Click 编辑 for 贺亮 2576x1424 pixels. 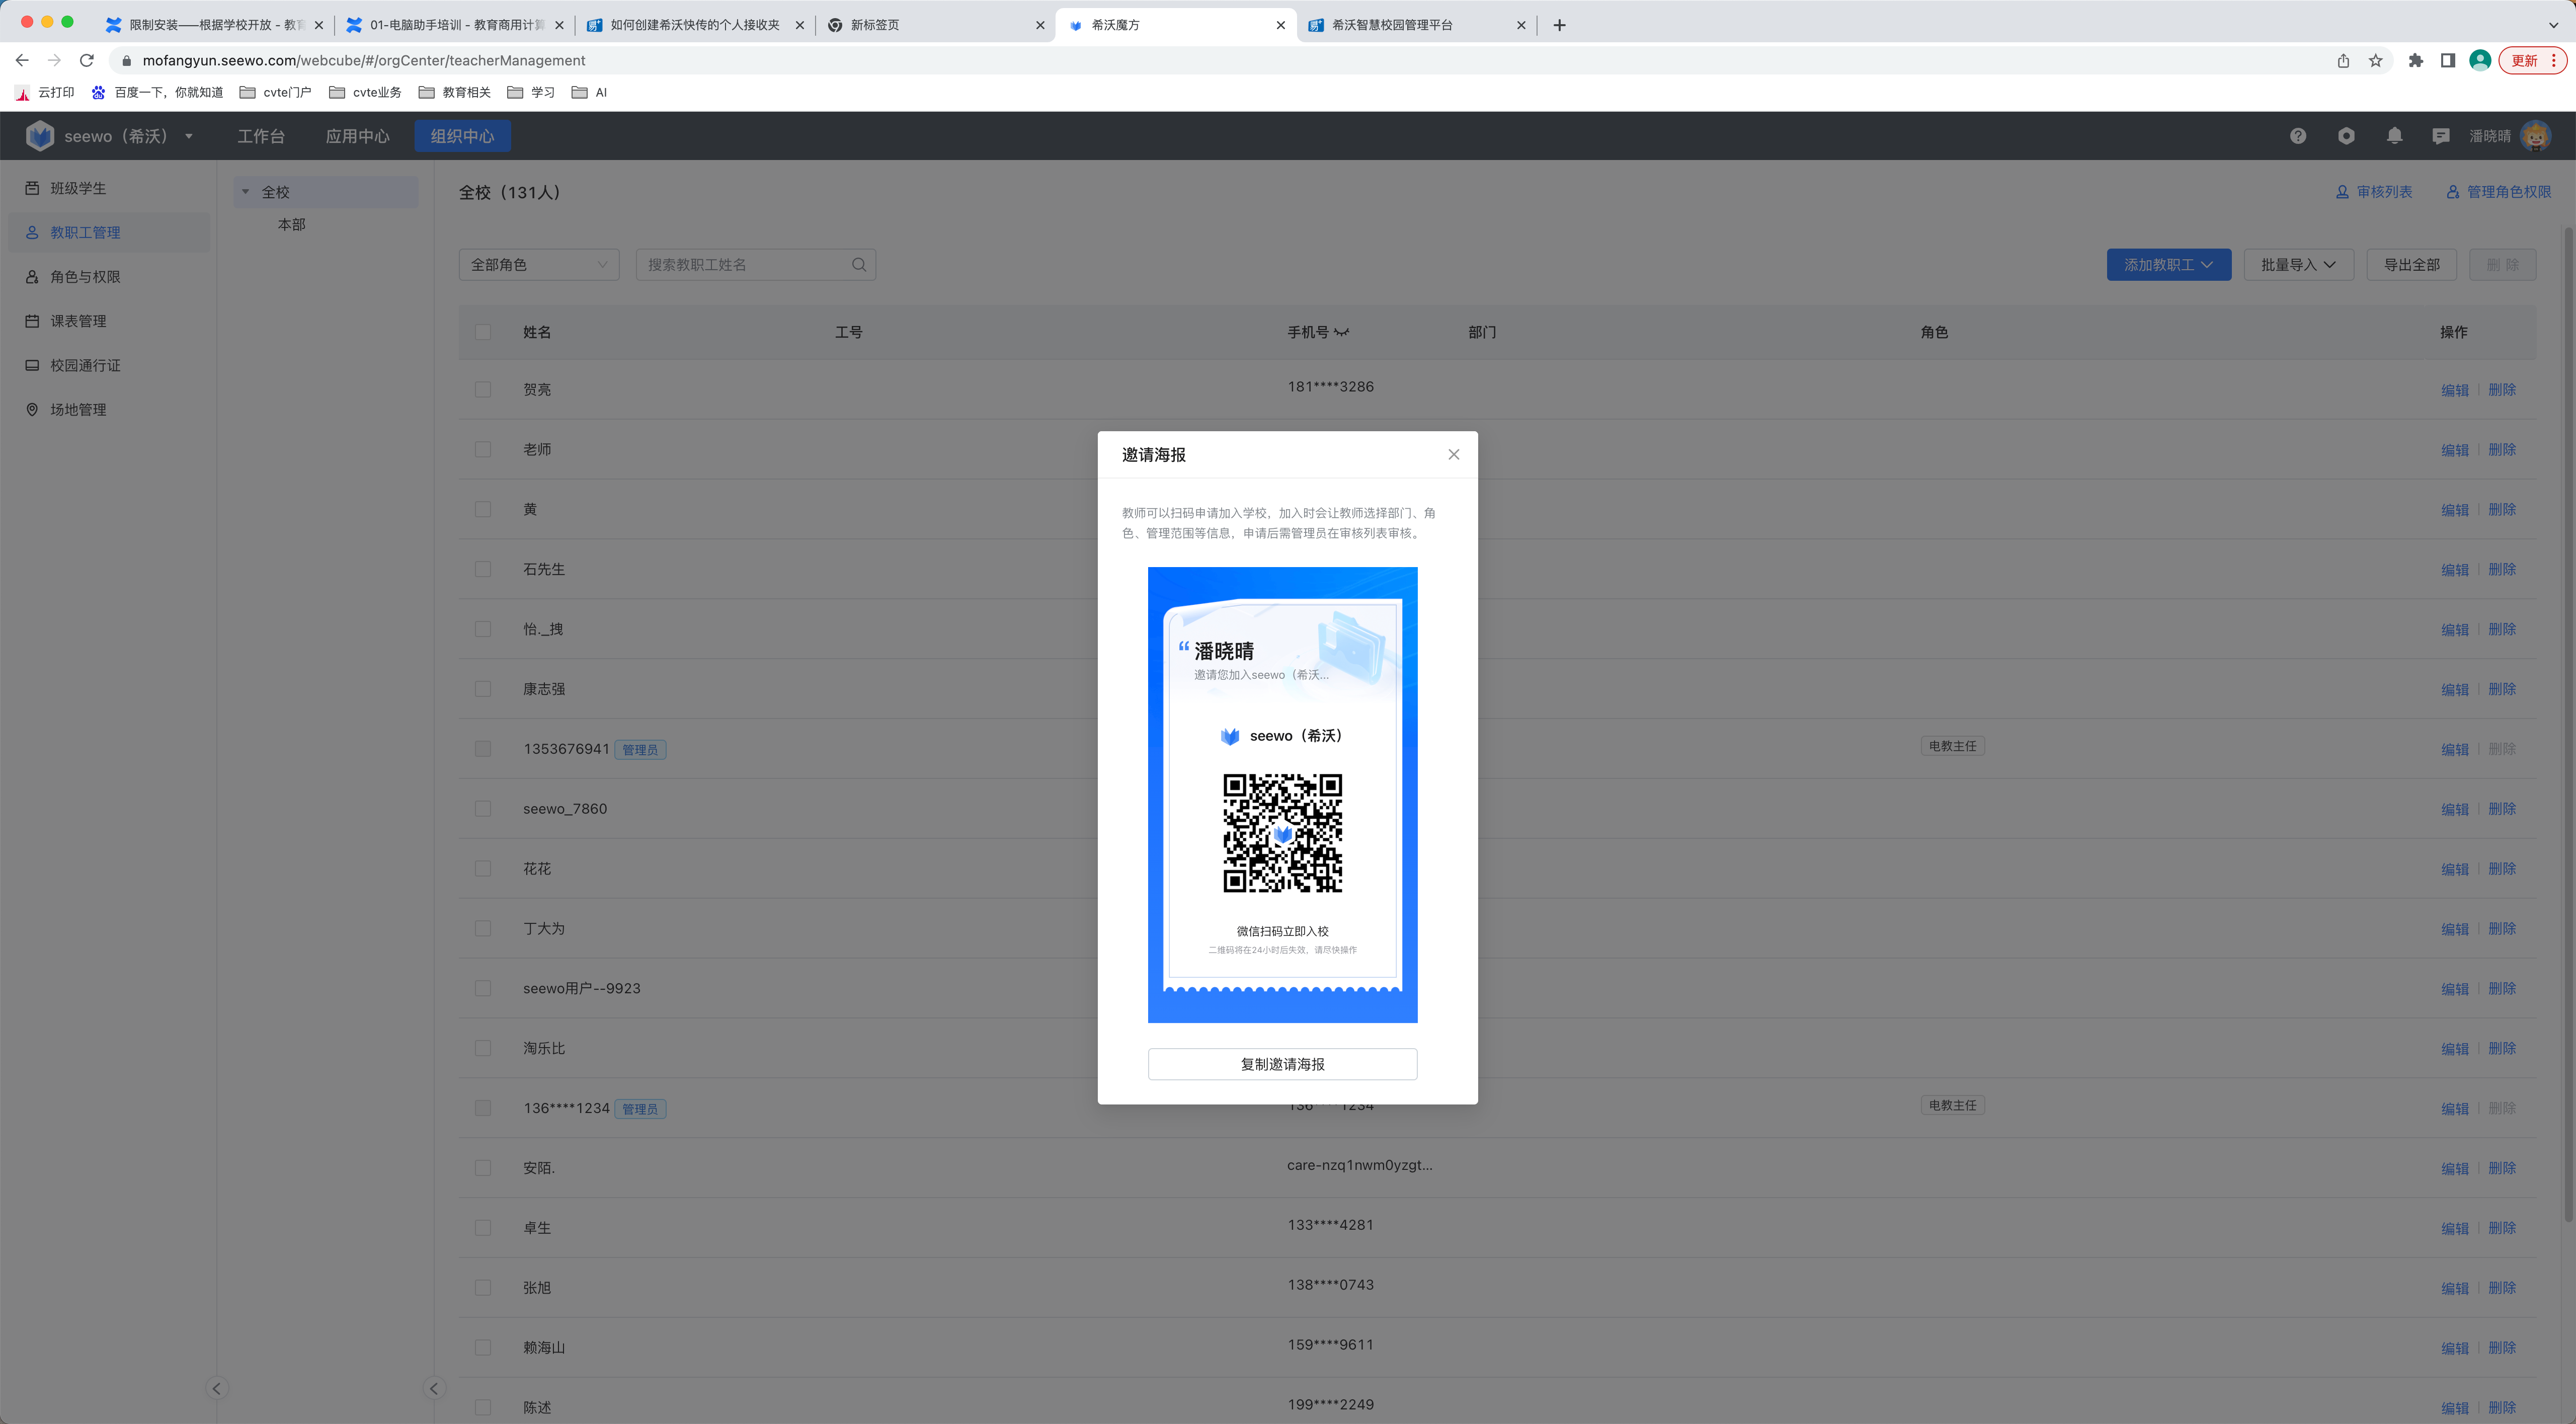(2454, 390)
